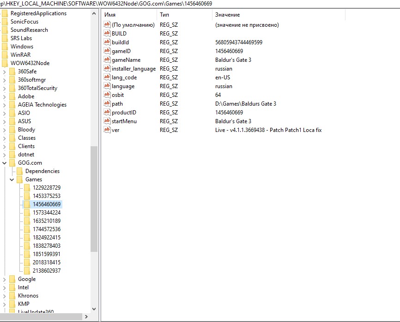Select the WinRAR registry key
Viewport: 400px width, 322px height.
pyautogui.click(x=20, y=55)
